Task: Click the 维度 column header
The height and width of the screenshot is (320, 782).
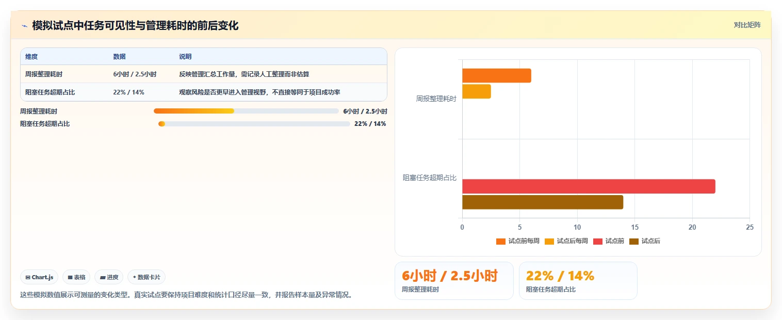Action: click(31, 57)
